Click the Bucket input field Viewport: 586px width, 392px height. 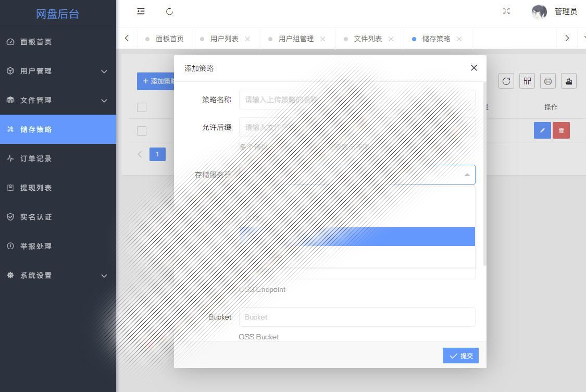357,317
